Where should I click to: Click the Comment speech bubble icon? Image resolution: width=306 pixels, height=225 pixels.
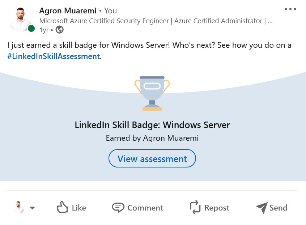[x=118, y=208]
